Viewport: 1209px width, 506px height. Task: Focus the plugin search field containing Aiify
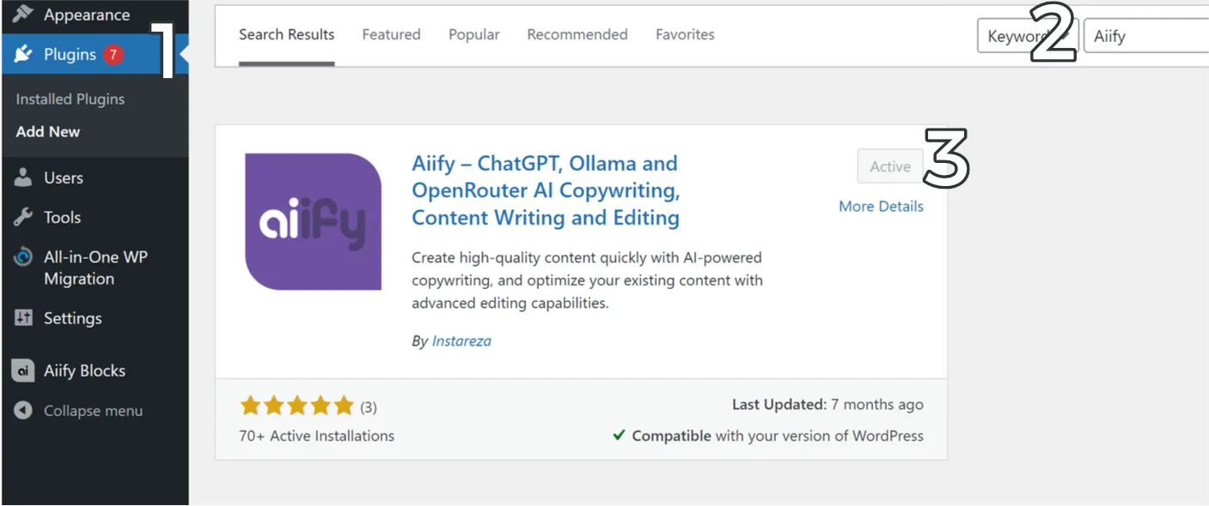coord(1147,36)
